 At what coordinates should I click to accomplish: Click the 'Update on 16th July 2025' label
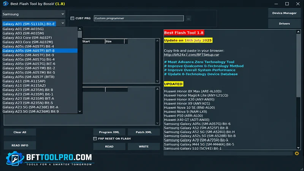coord(188,40)
